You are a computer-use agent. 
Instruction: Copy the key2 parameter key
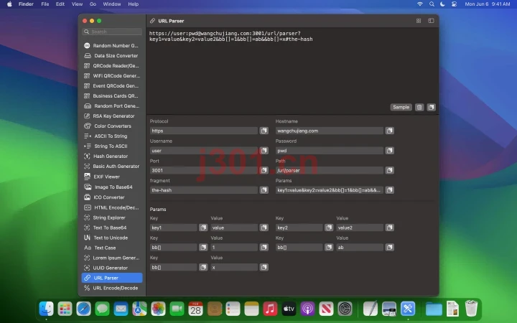point(329,228)
